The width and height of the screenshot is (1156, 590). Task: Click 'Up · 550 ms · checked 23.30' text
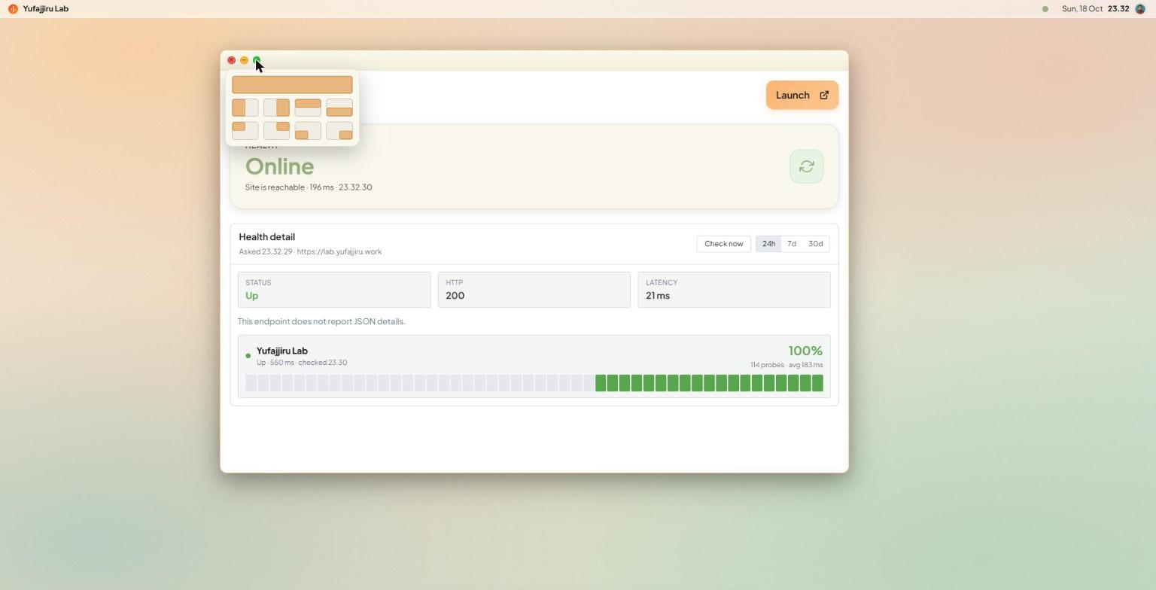coord(302,363)
